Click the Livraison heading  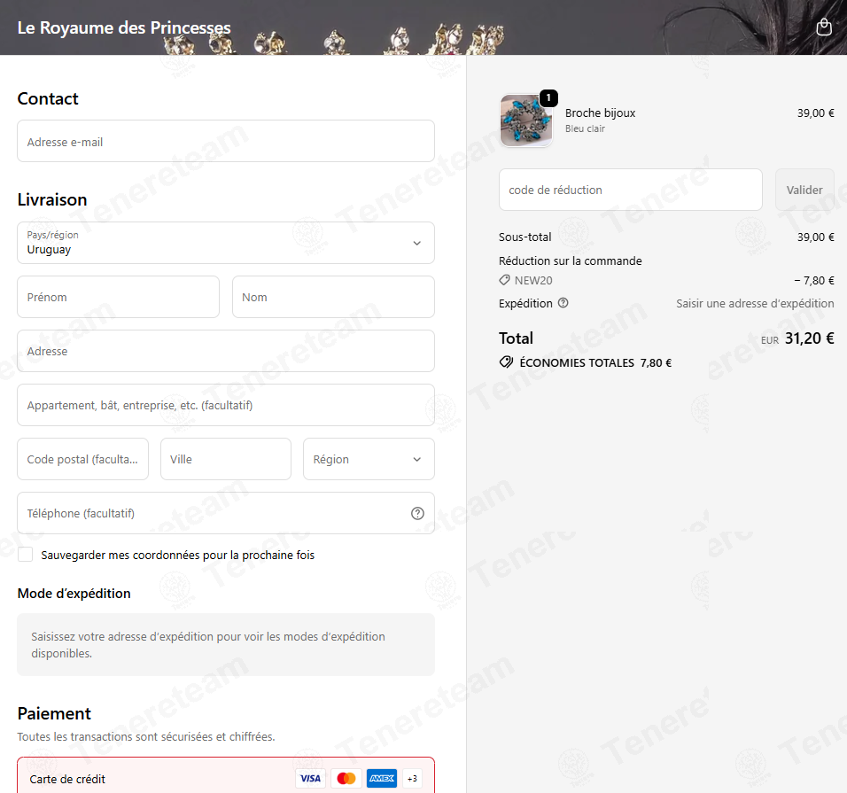(52, 200)
